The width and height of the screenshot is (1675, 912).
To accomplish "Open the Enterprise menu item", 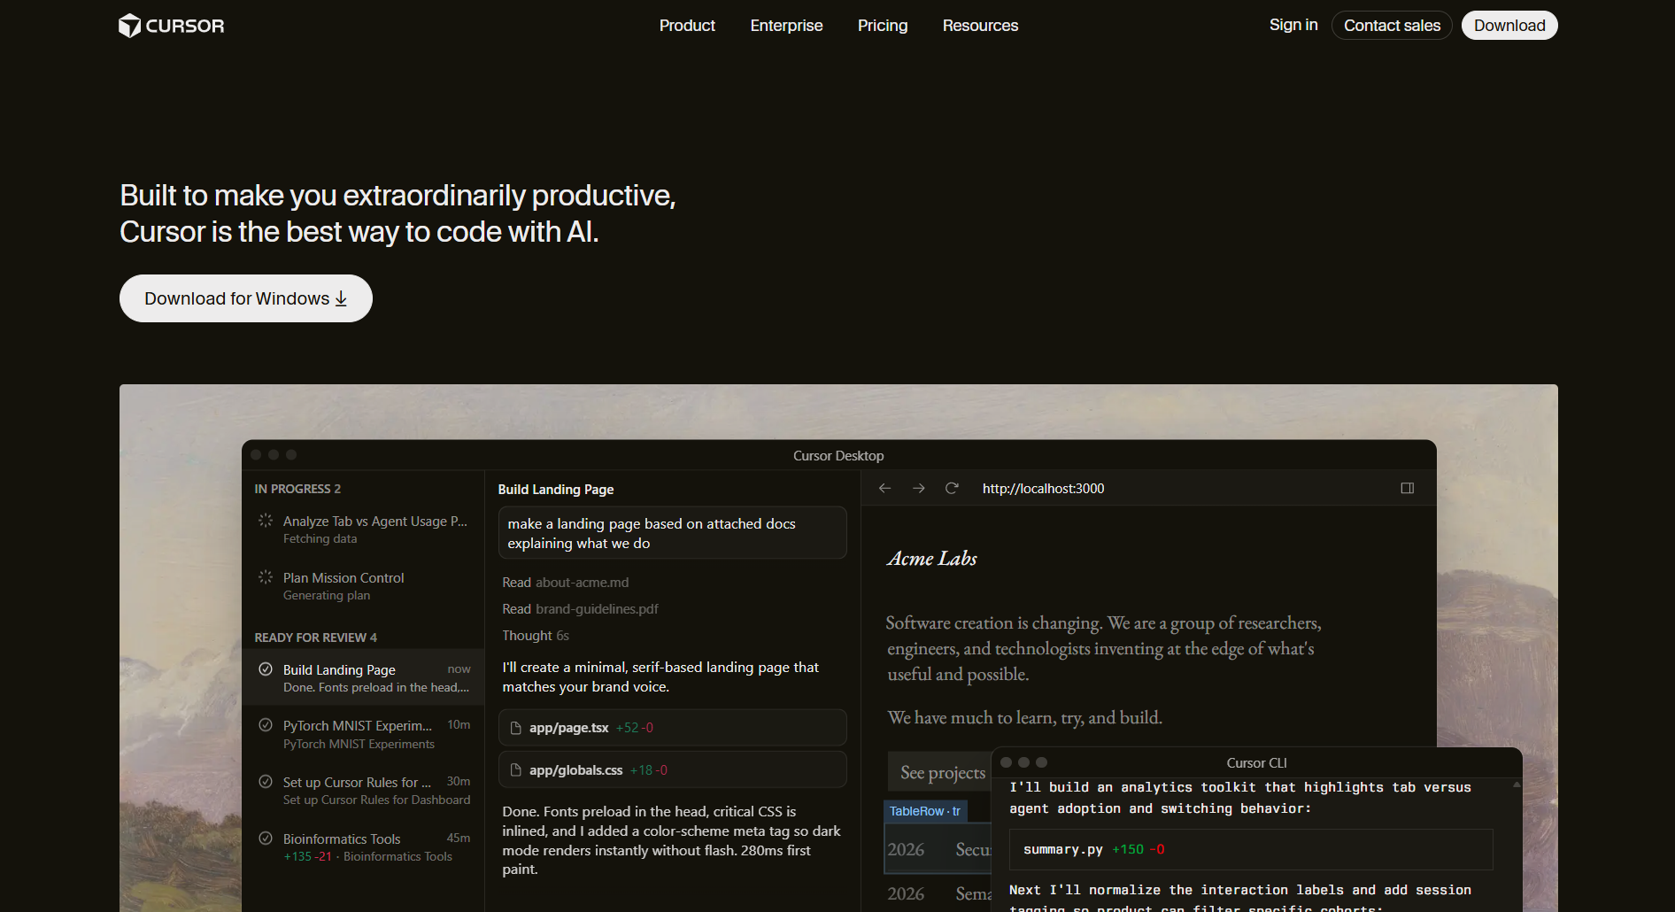I will 786,26.
